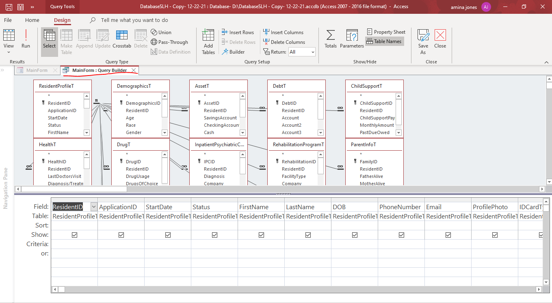Switch to the MainForm document tab
552x303 pixels.
37,70
